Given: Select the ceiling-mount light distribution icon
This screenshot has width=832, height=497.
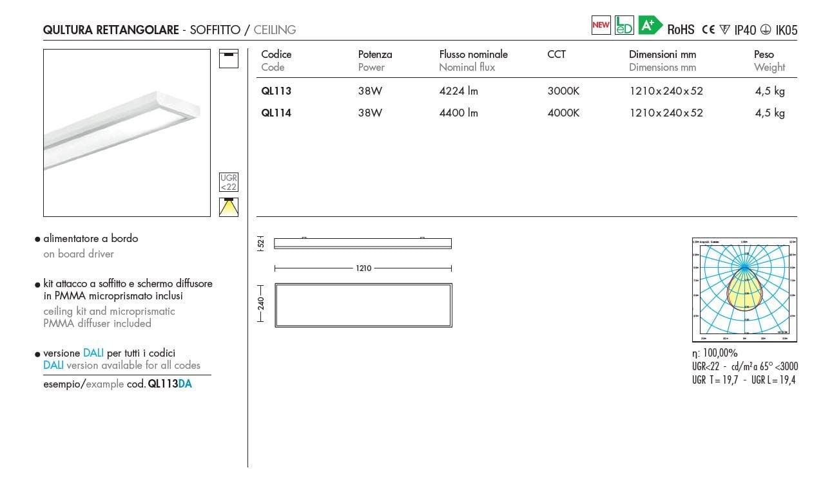Looking at the screenshot, I should point(229,207).
